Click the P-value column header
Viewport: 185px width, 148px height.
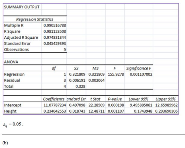pyautogui.click(x=115, y=99)
